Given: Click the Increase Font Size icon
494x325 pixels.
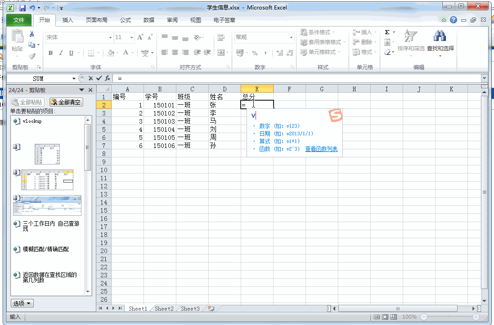Looking at the screenshot, I should pyautogui.click(x=140, y=37).
